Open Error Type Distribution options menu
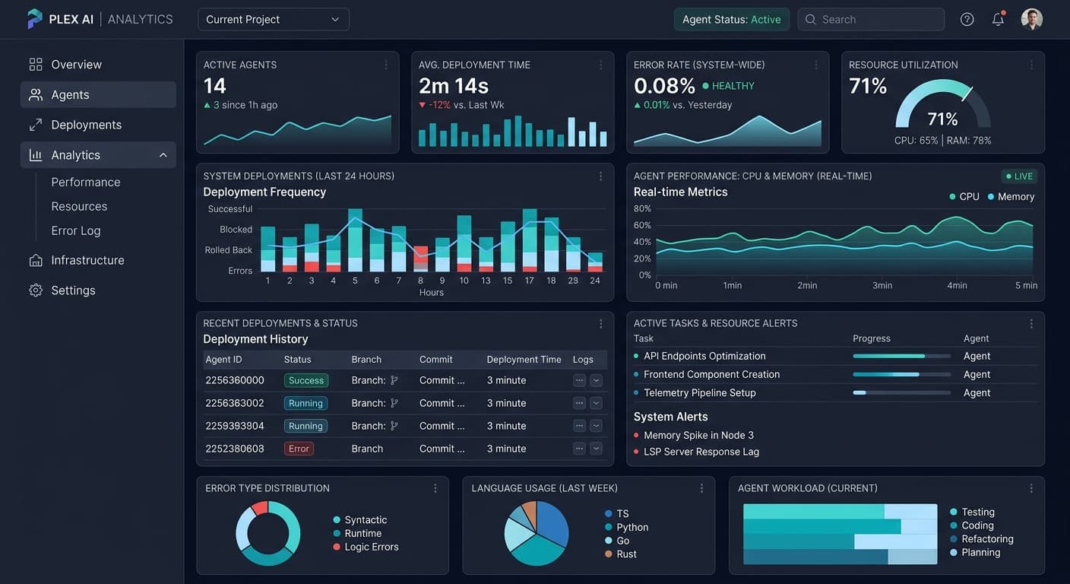The height and width of the screenshot is (584, 1070). (435, 488)
